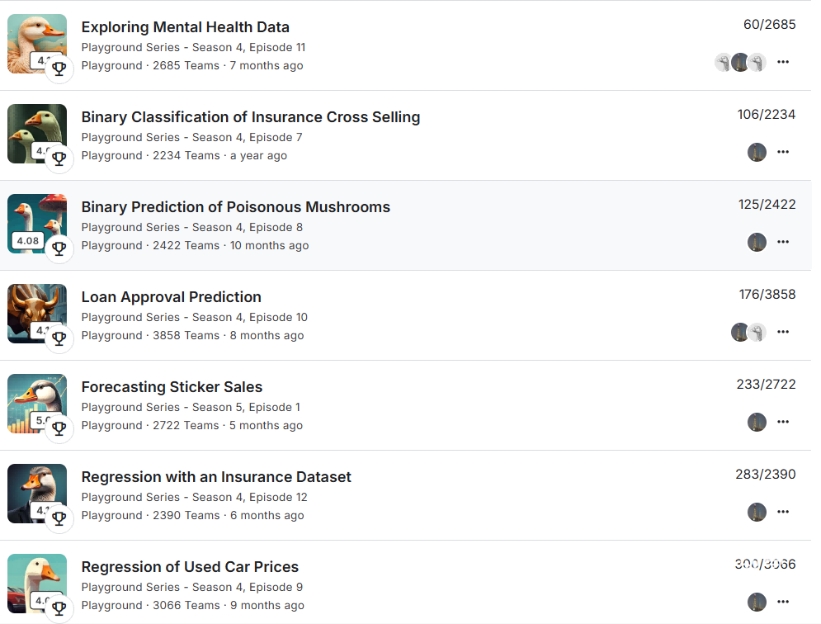
Task: Open more options for Exploring Mental Health Data
Action: pos(783,62)
